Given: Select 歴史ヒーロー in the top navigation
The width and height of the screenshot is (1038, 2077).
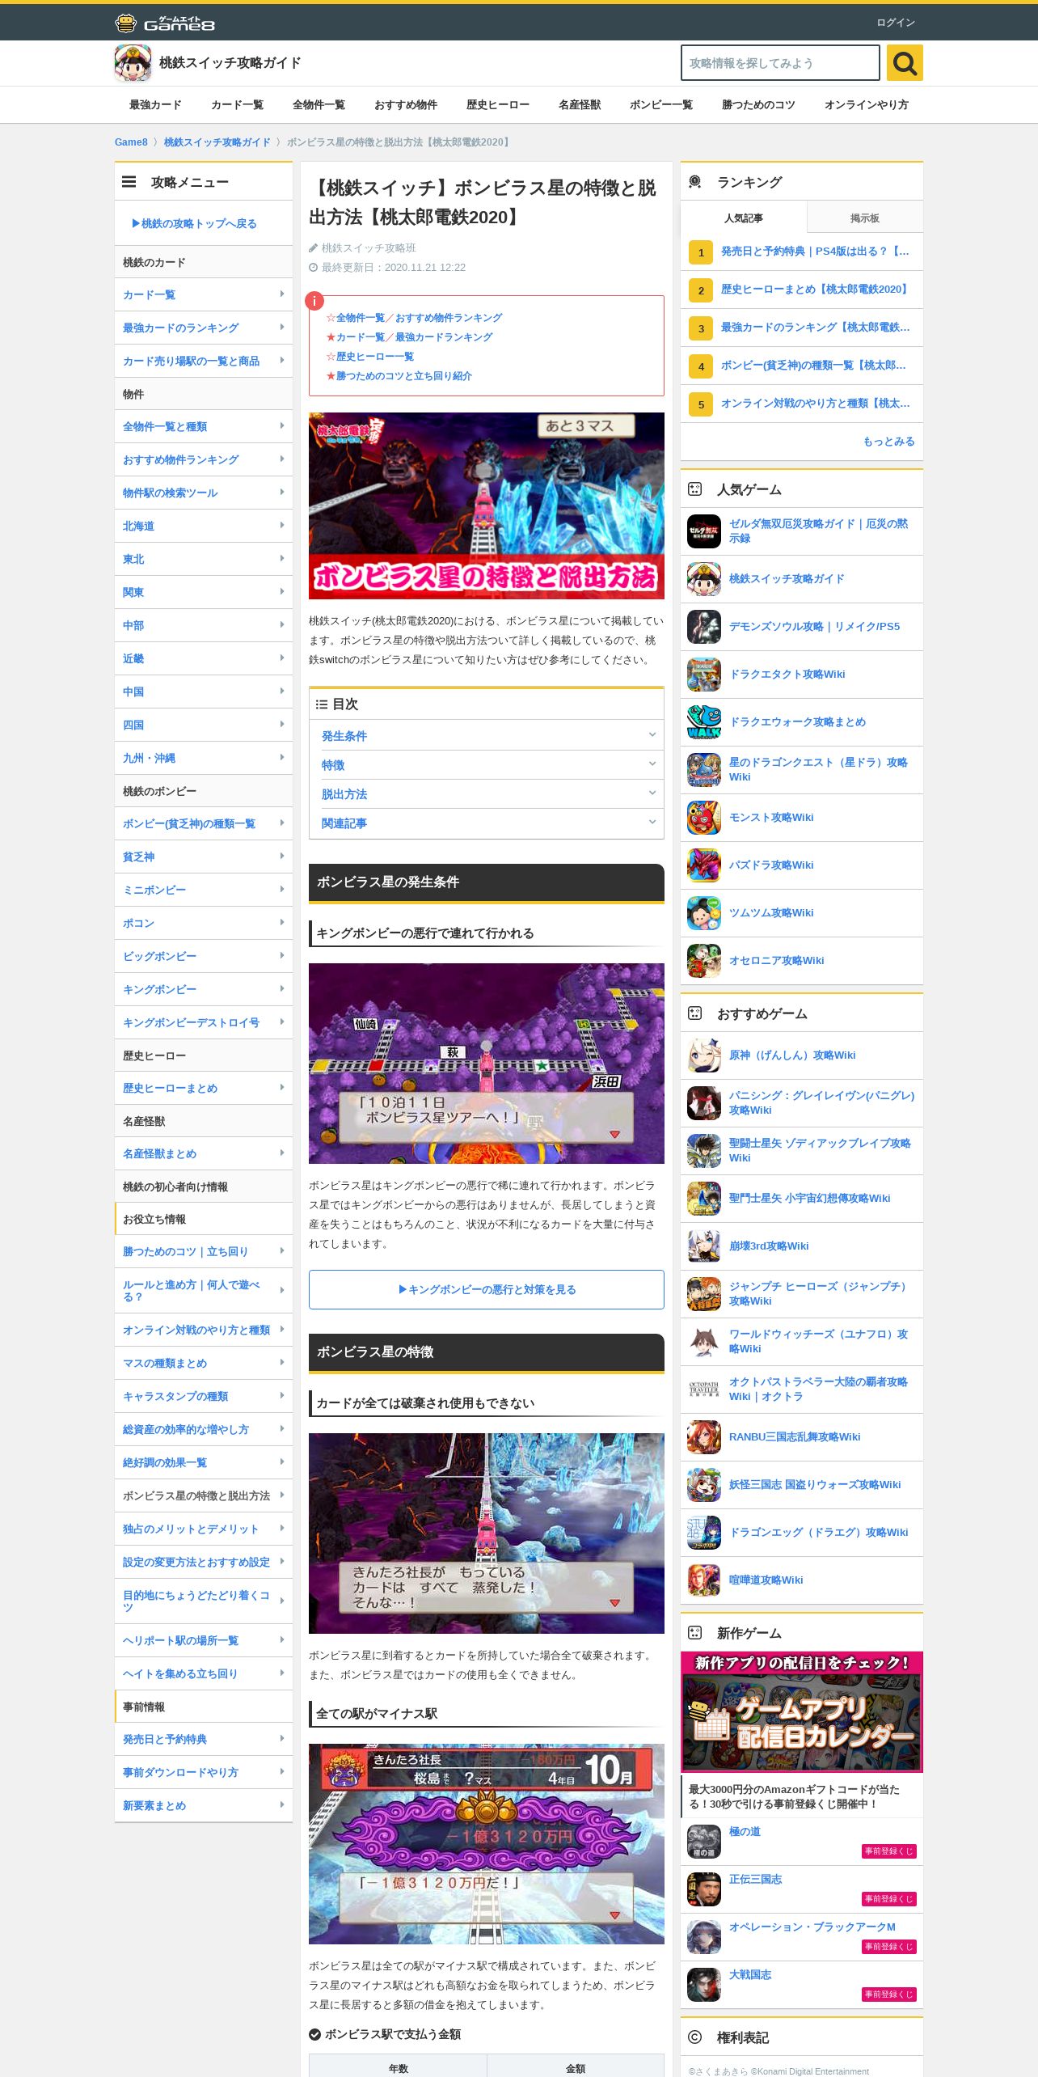Looking at the screenshot, I should (x=498, y=105).
